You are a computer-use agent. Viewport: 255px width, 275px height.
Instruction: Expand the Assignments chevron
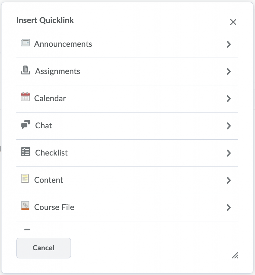click(x=229, y=71)
